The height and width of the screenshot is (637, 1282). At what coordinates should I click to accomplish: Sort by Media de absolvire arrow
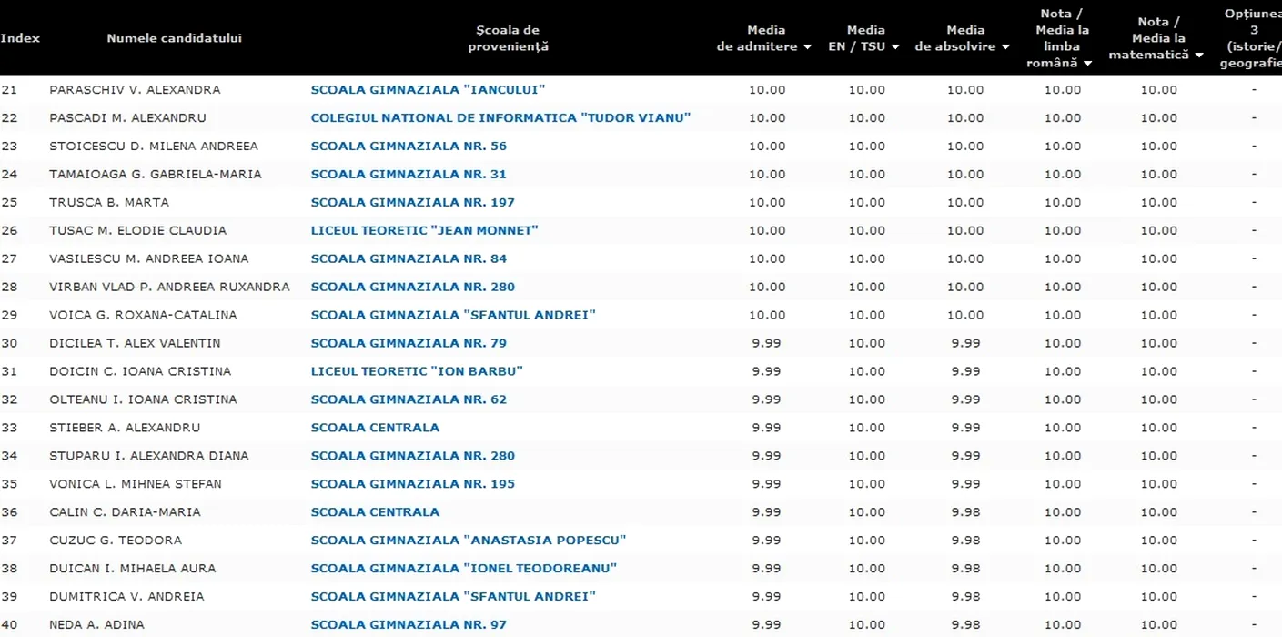click(x=1005, y=47)
